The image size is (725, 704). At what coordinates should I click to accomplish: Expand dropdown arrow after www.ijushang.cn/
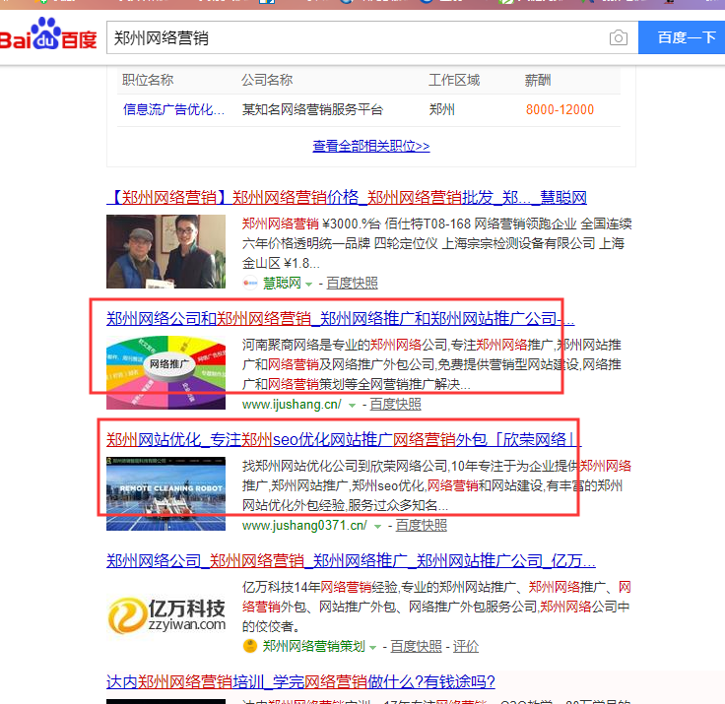click(352, 406)
